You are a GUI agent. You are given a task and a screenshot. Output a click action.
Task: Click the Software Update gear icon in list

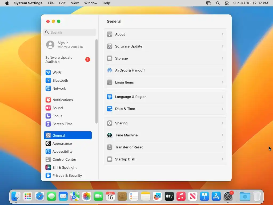(x=110, y=46)
